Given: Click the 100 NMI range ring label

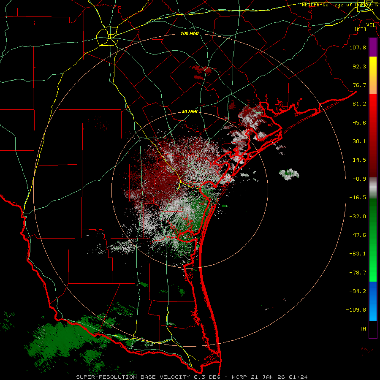Looking at the screenshot, I should tap(190, 33).
